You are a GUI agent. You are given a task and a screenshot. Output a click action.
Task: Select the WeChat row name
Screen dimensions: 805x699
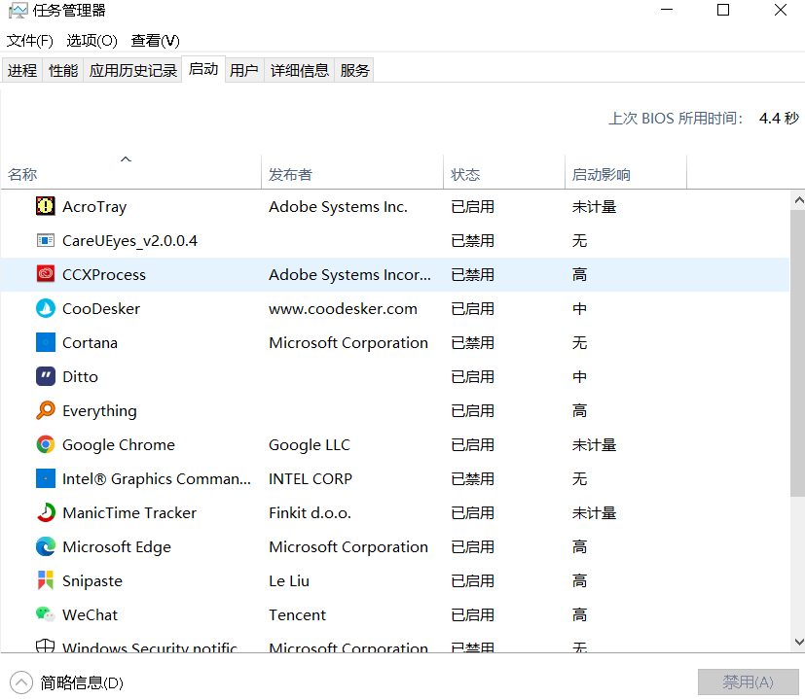pyautogui.click(x=90, y=614)
